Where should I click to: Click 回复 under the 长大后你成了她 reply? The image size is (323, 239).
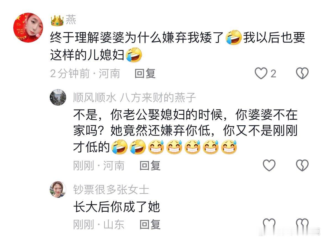(150, 224)
